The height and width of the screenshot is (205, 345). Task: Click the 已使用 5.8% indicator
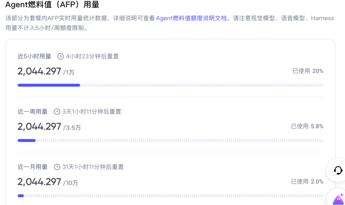pyautogui.click(x=307, y=126)
